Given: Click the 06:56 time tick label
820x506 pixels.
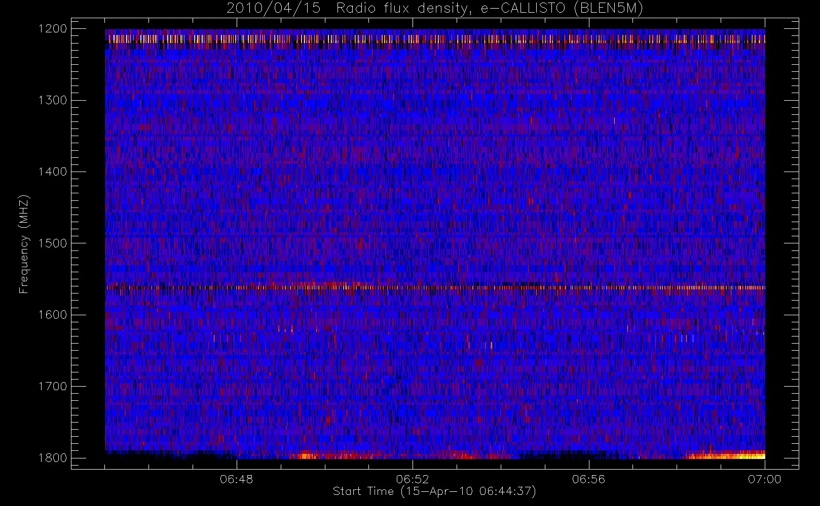Looking at the screenshot, I should pos(589,479).
